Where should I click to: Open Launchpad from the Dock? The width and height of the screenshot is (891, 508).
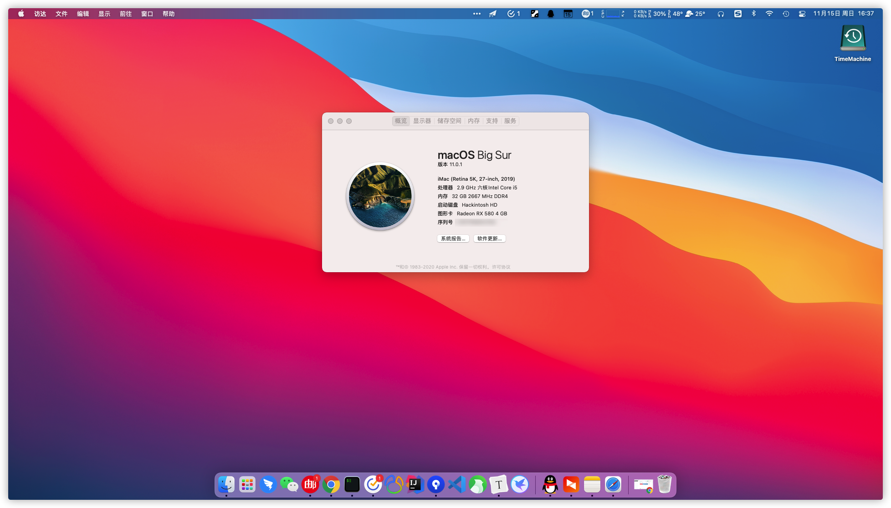[247, 485]
